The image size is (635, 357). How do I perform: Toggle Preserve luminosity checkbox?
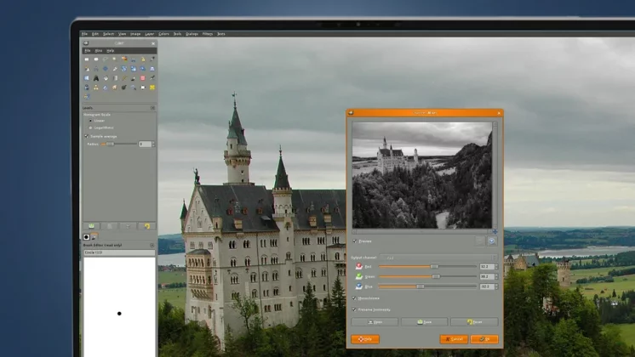pos(354,309)
